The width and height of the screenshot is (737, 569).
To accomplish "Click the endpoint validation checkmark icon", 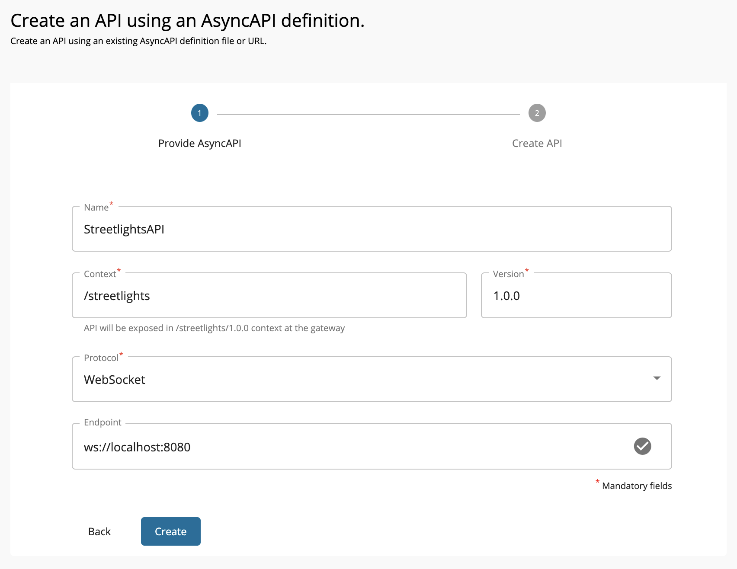I will pyautogui.click(x=642, y=446).
